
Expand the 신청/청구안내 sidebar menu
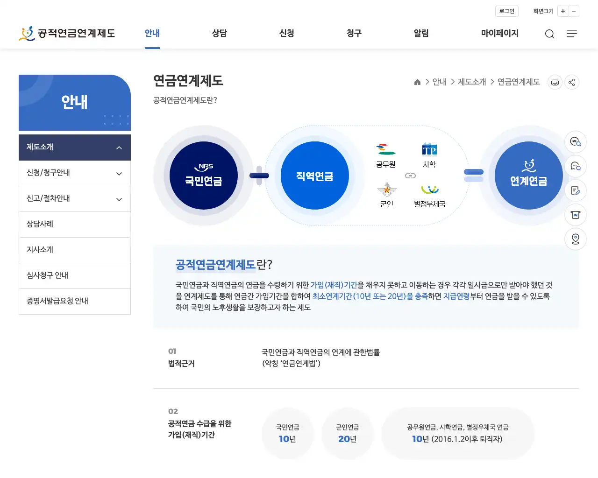point(75,173)
